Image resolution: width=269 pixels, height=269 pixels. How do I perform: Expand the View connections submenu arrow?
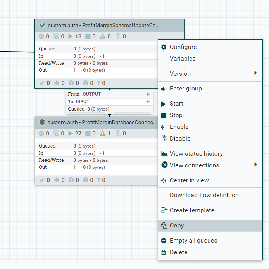pyautogui.click(x=255, y=165)
